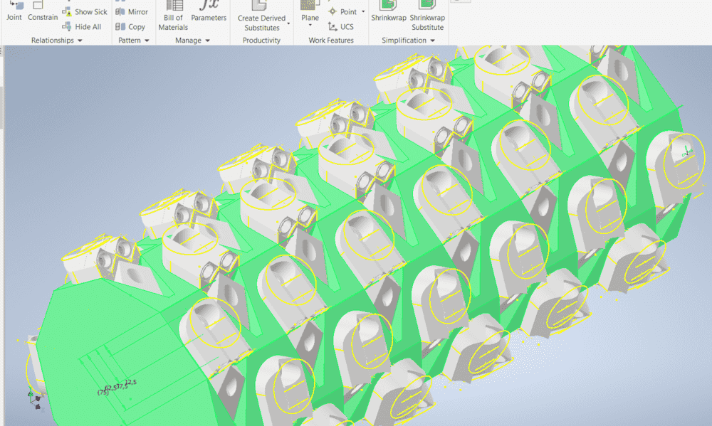Open the Point dropdown arrow
The image size is (712, 426).
pyautogui.click(x=363, y=12)
